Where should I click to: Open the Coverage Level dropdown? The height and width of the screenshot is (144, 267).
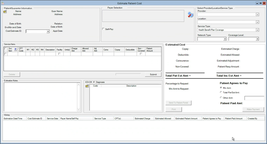tap(257, 39)
